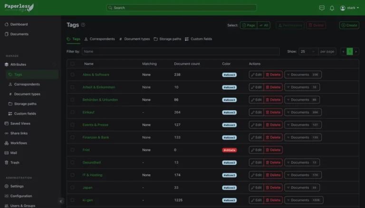Focus the Filter by Name field

pyautogui.click(x=181, y=51)
